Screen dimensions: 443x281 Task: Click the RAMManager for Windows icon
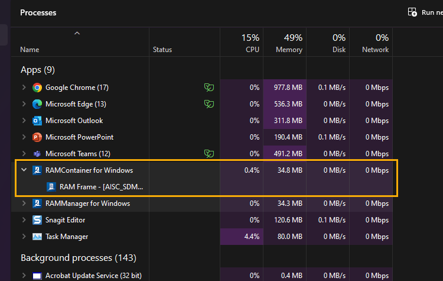pyautogui.click(x=37, y=204)
